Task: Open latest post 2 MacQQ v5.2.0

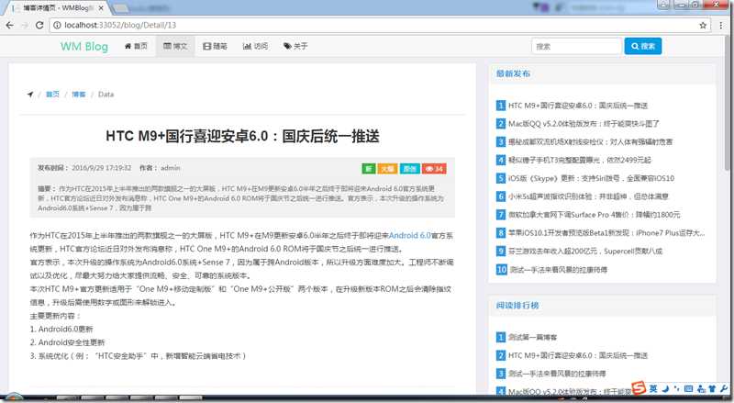Action: 584,124
